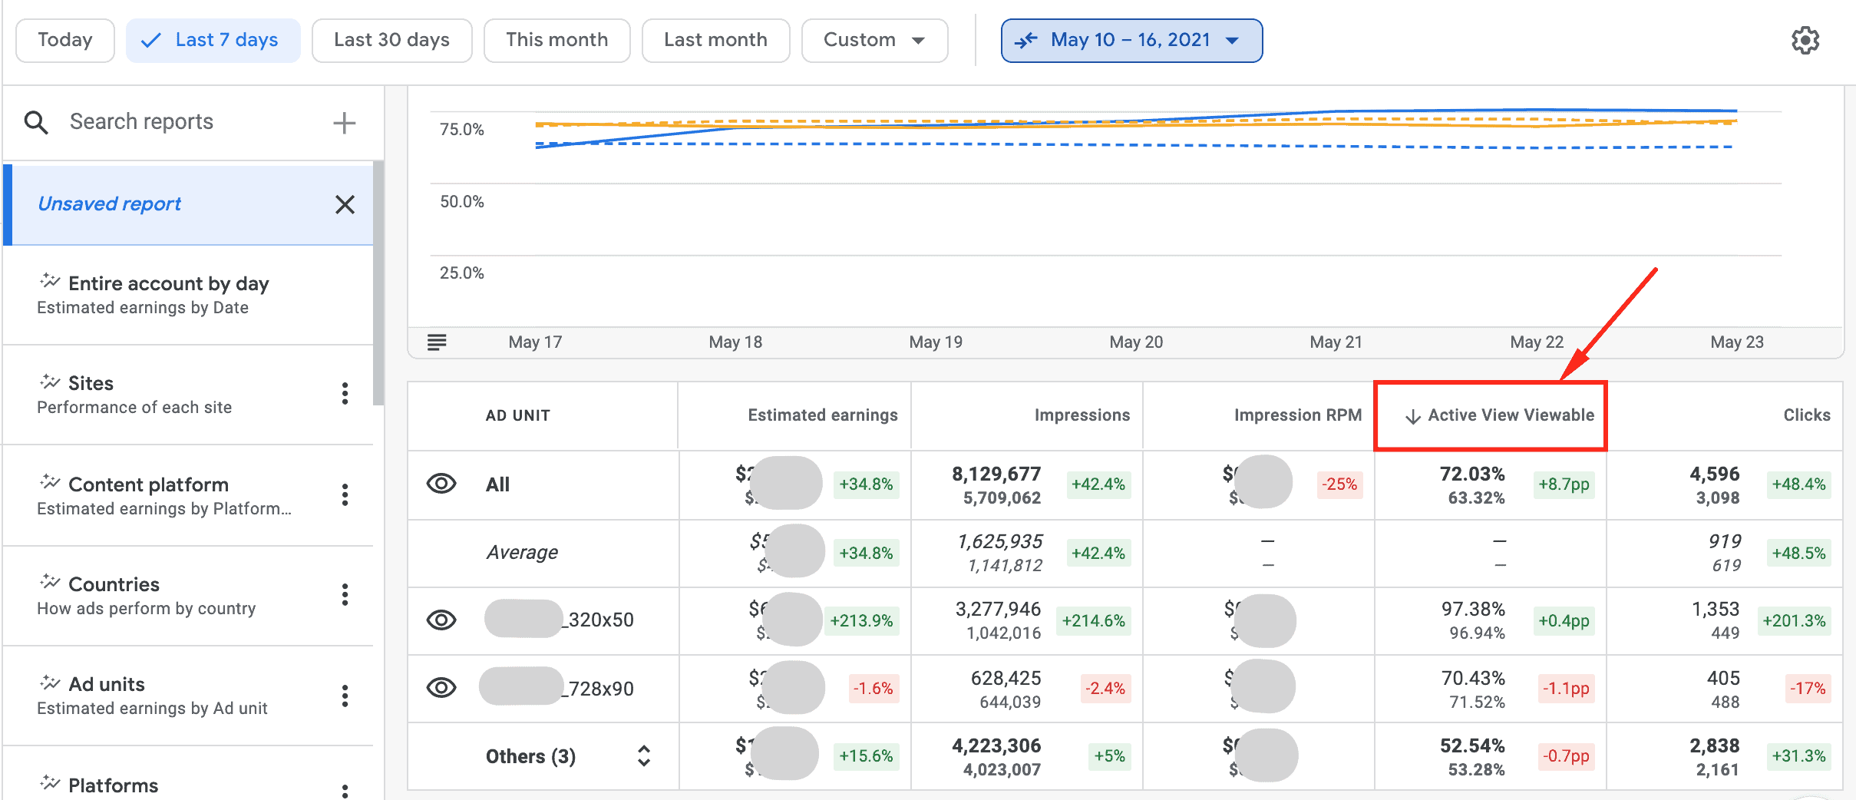Open Entire account by day report
The image size is (1856, 800).
[189, 295]
